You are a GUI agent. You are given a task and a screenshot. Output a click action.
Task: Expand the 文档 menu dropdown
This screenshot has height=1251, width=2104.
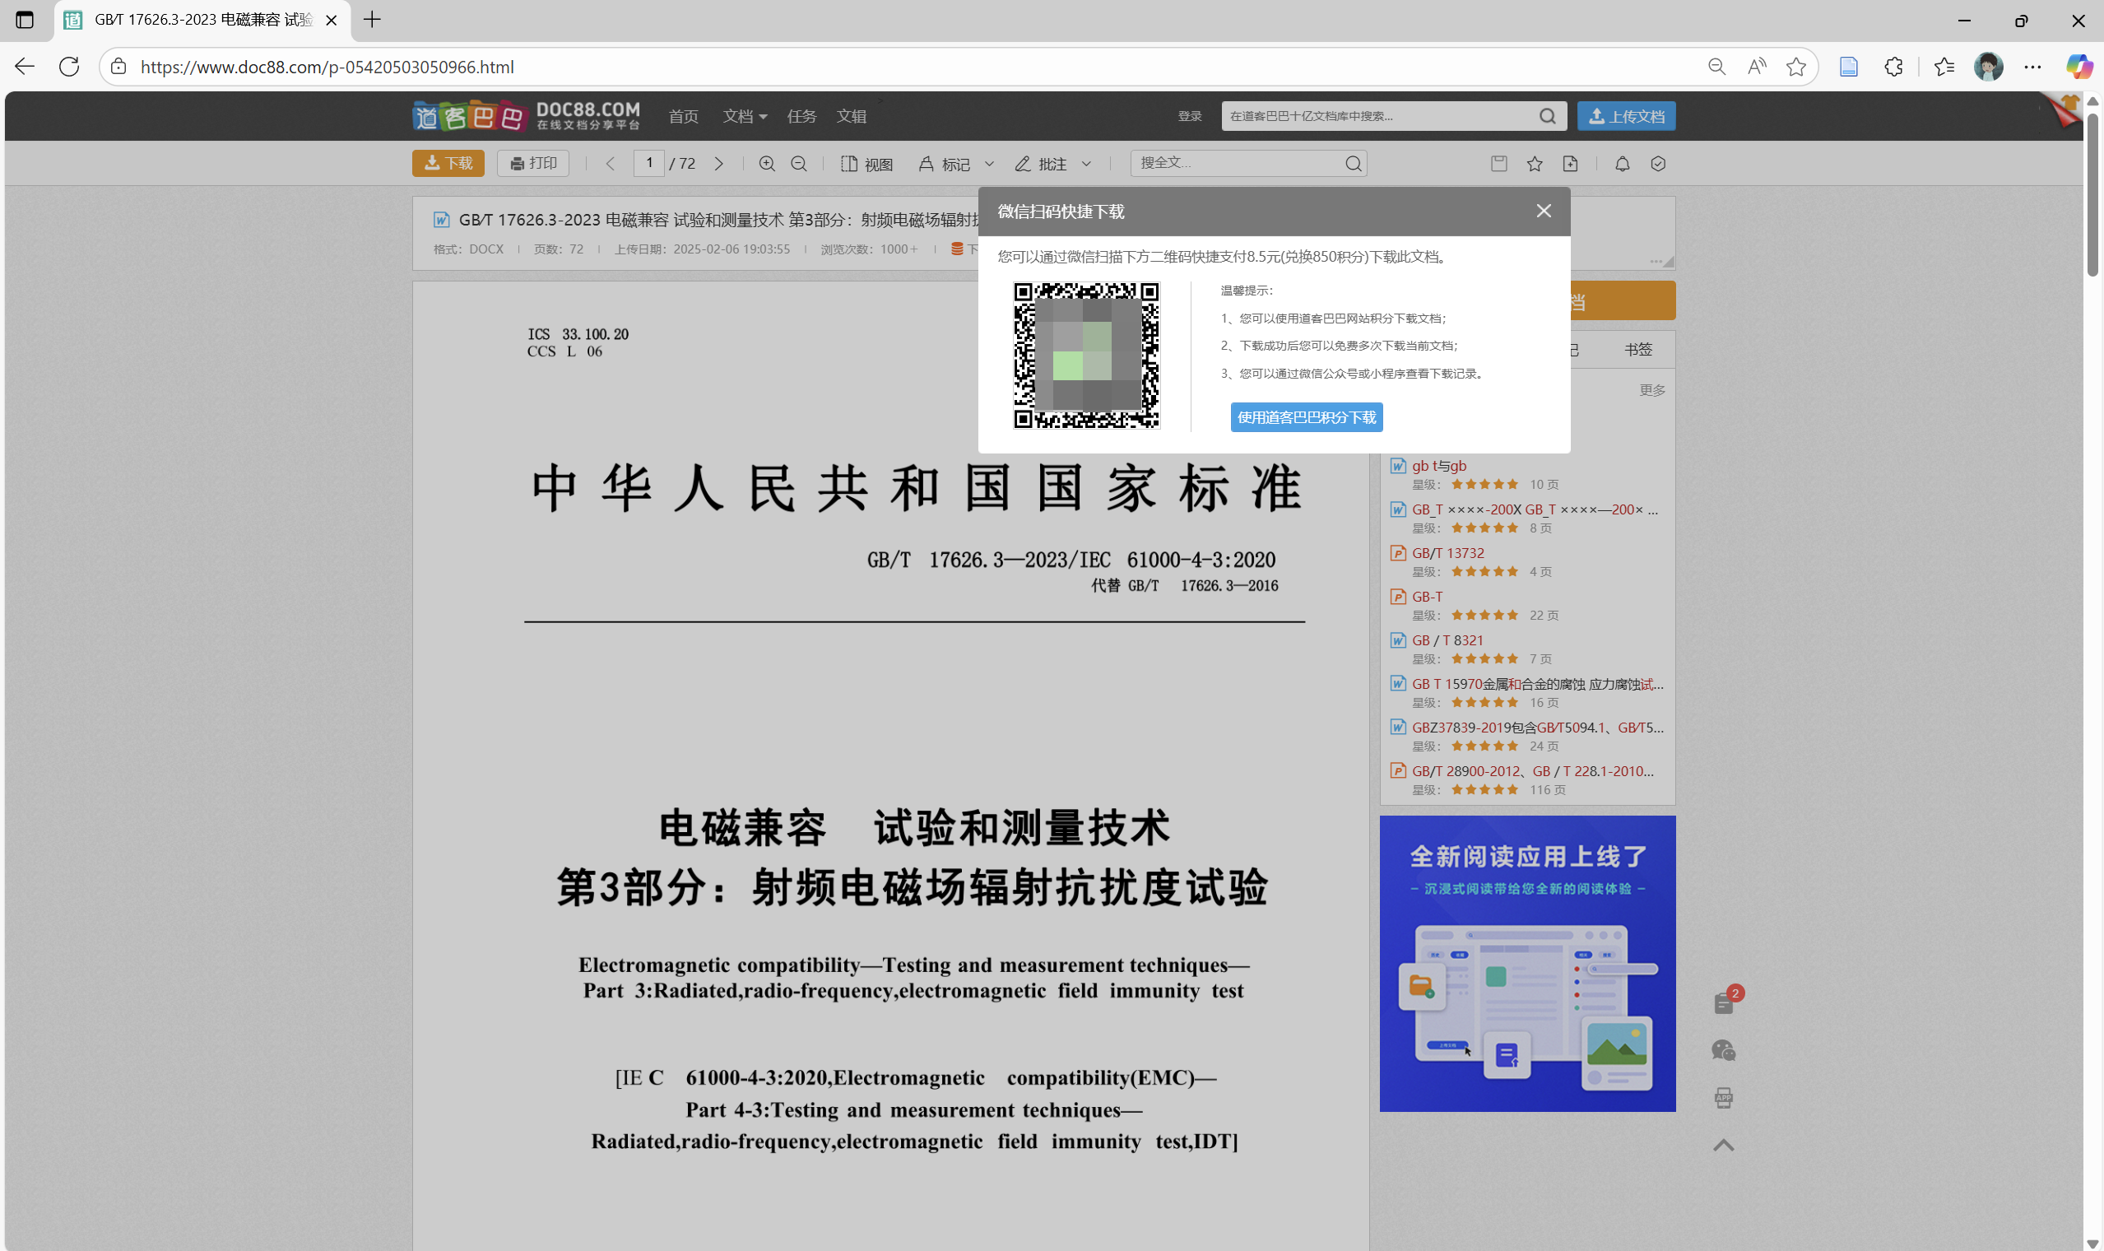pos(744,116)
